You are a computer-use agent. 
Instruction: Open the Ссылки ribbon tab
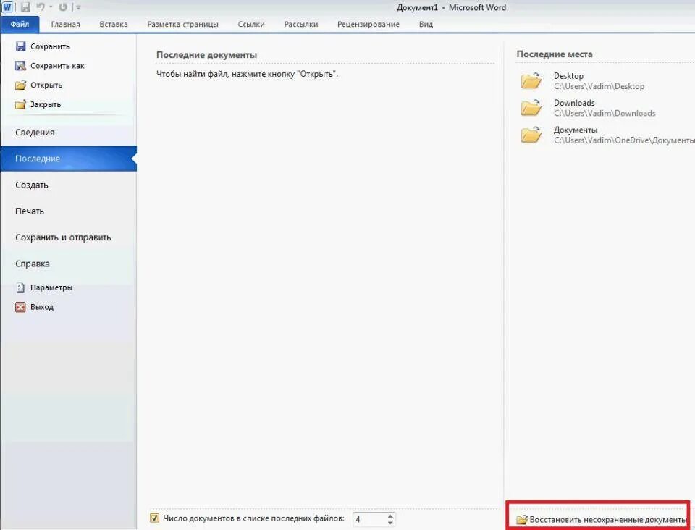251,25
